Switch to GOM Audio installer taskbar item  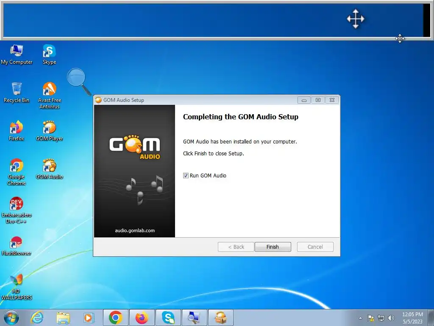pyautogui.click(x=220, y=318)
